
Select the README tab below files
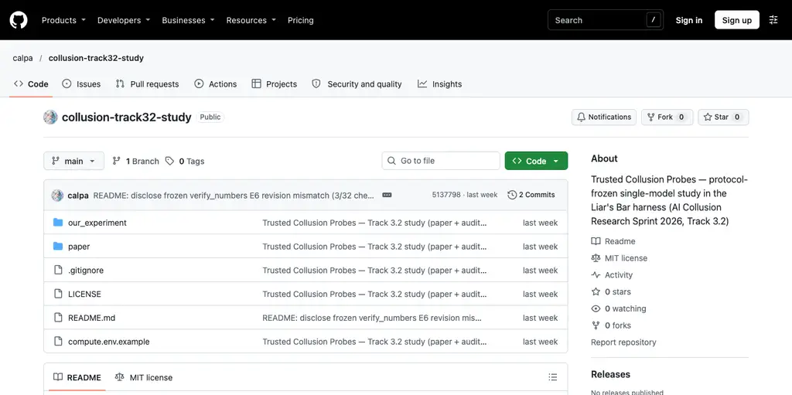pos(77,378)
